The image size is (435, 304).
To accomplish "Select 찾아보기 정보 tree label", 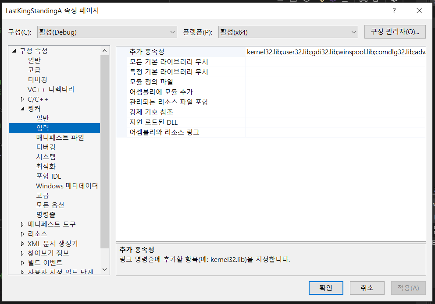I will (48, 253).
